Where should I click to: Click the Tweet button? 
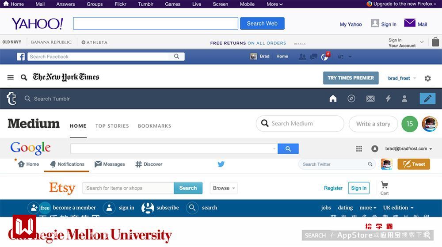(414, 164)
